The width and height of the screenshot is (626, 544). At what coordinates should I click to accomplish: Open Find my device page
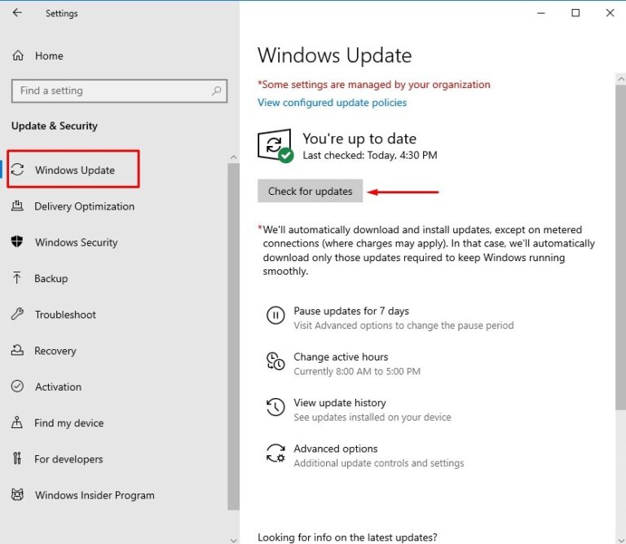click(69, 423)
